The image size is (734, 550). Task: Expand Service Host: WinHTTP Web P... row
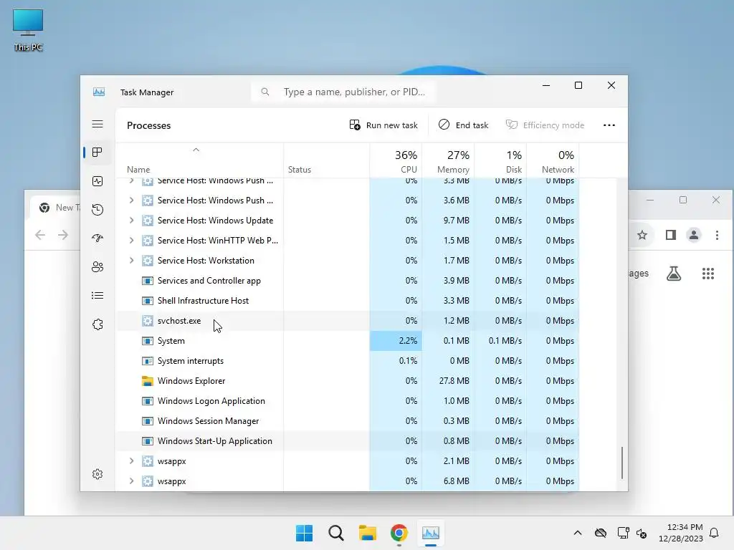tap(132, 241)
